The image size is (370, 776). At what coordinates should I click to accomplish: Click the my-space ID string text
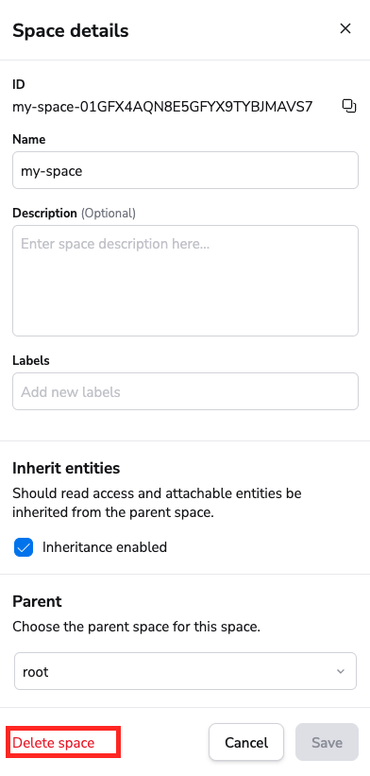162,107
